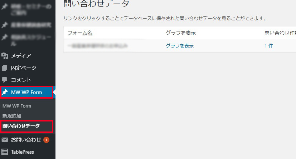The image size is (296, 159).
Task: Click the お問い合わせ envelope icon
Action: click(x=5, y=140)
